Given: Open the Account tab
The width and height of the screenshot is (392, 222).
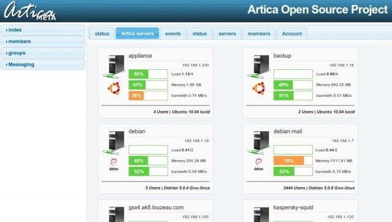Looking at the screenshot, I should point(292,34).
